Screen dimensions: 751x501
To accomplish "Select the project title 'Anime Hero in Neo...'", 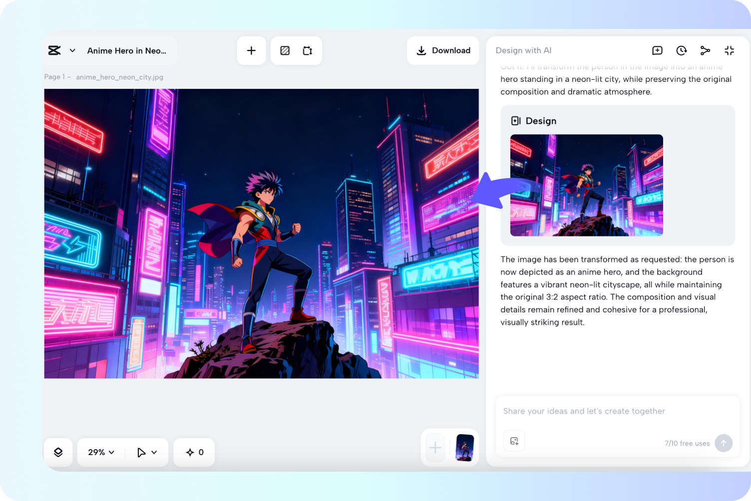I will [127, 50].
